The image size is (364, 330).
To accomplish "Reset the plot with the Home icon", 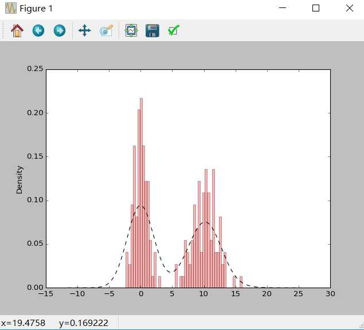I will click(x=17, y=30).
